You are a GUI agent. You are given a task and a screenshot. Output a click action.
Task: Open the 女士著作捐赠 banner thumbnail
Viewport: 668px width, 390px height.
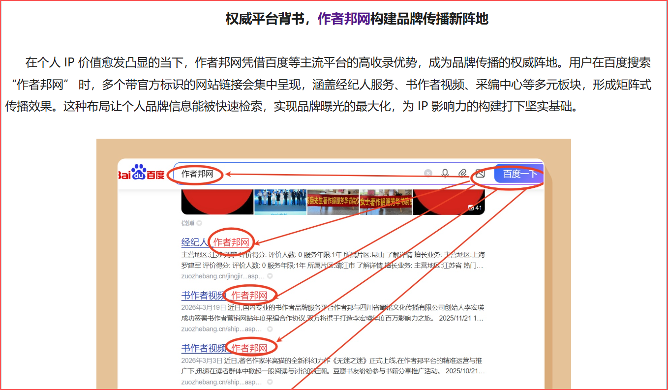pyautogui.click(x=386, y=202)
